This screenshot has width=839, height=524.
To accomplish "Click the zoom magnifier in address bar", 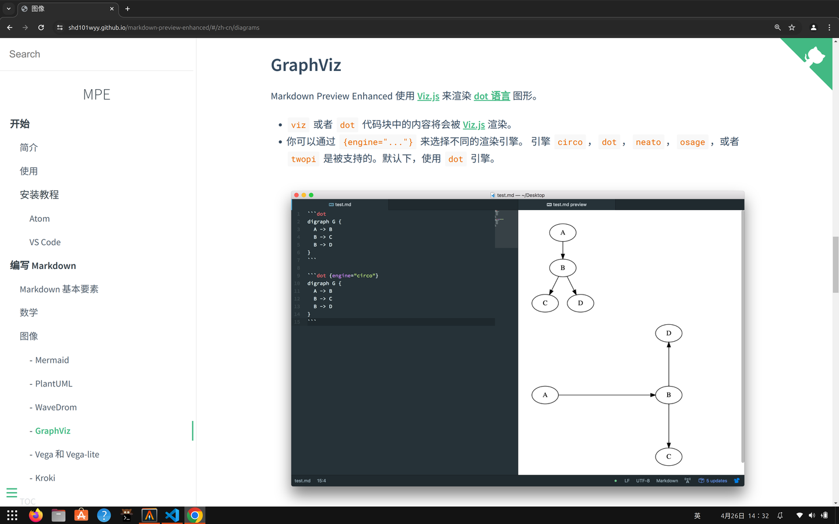I will [x=777, y=27].
